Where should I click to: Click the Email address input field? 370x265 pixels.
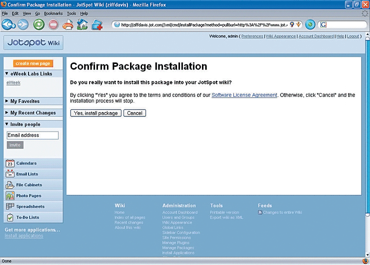(x=32, y=135)
